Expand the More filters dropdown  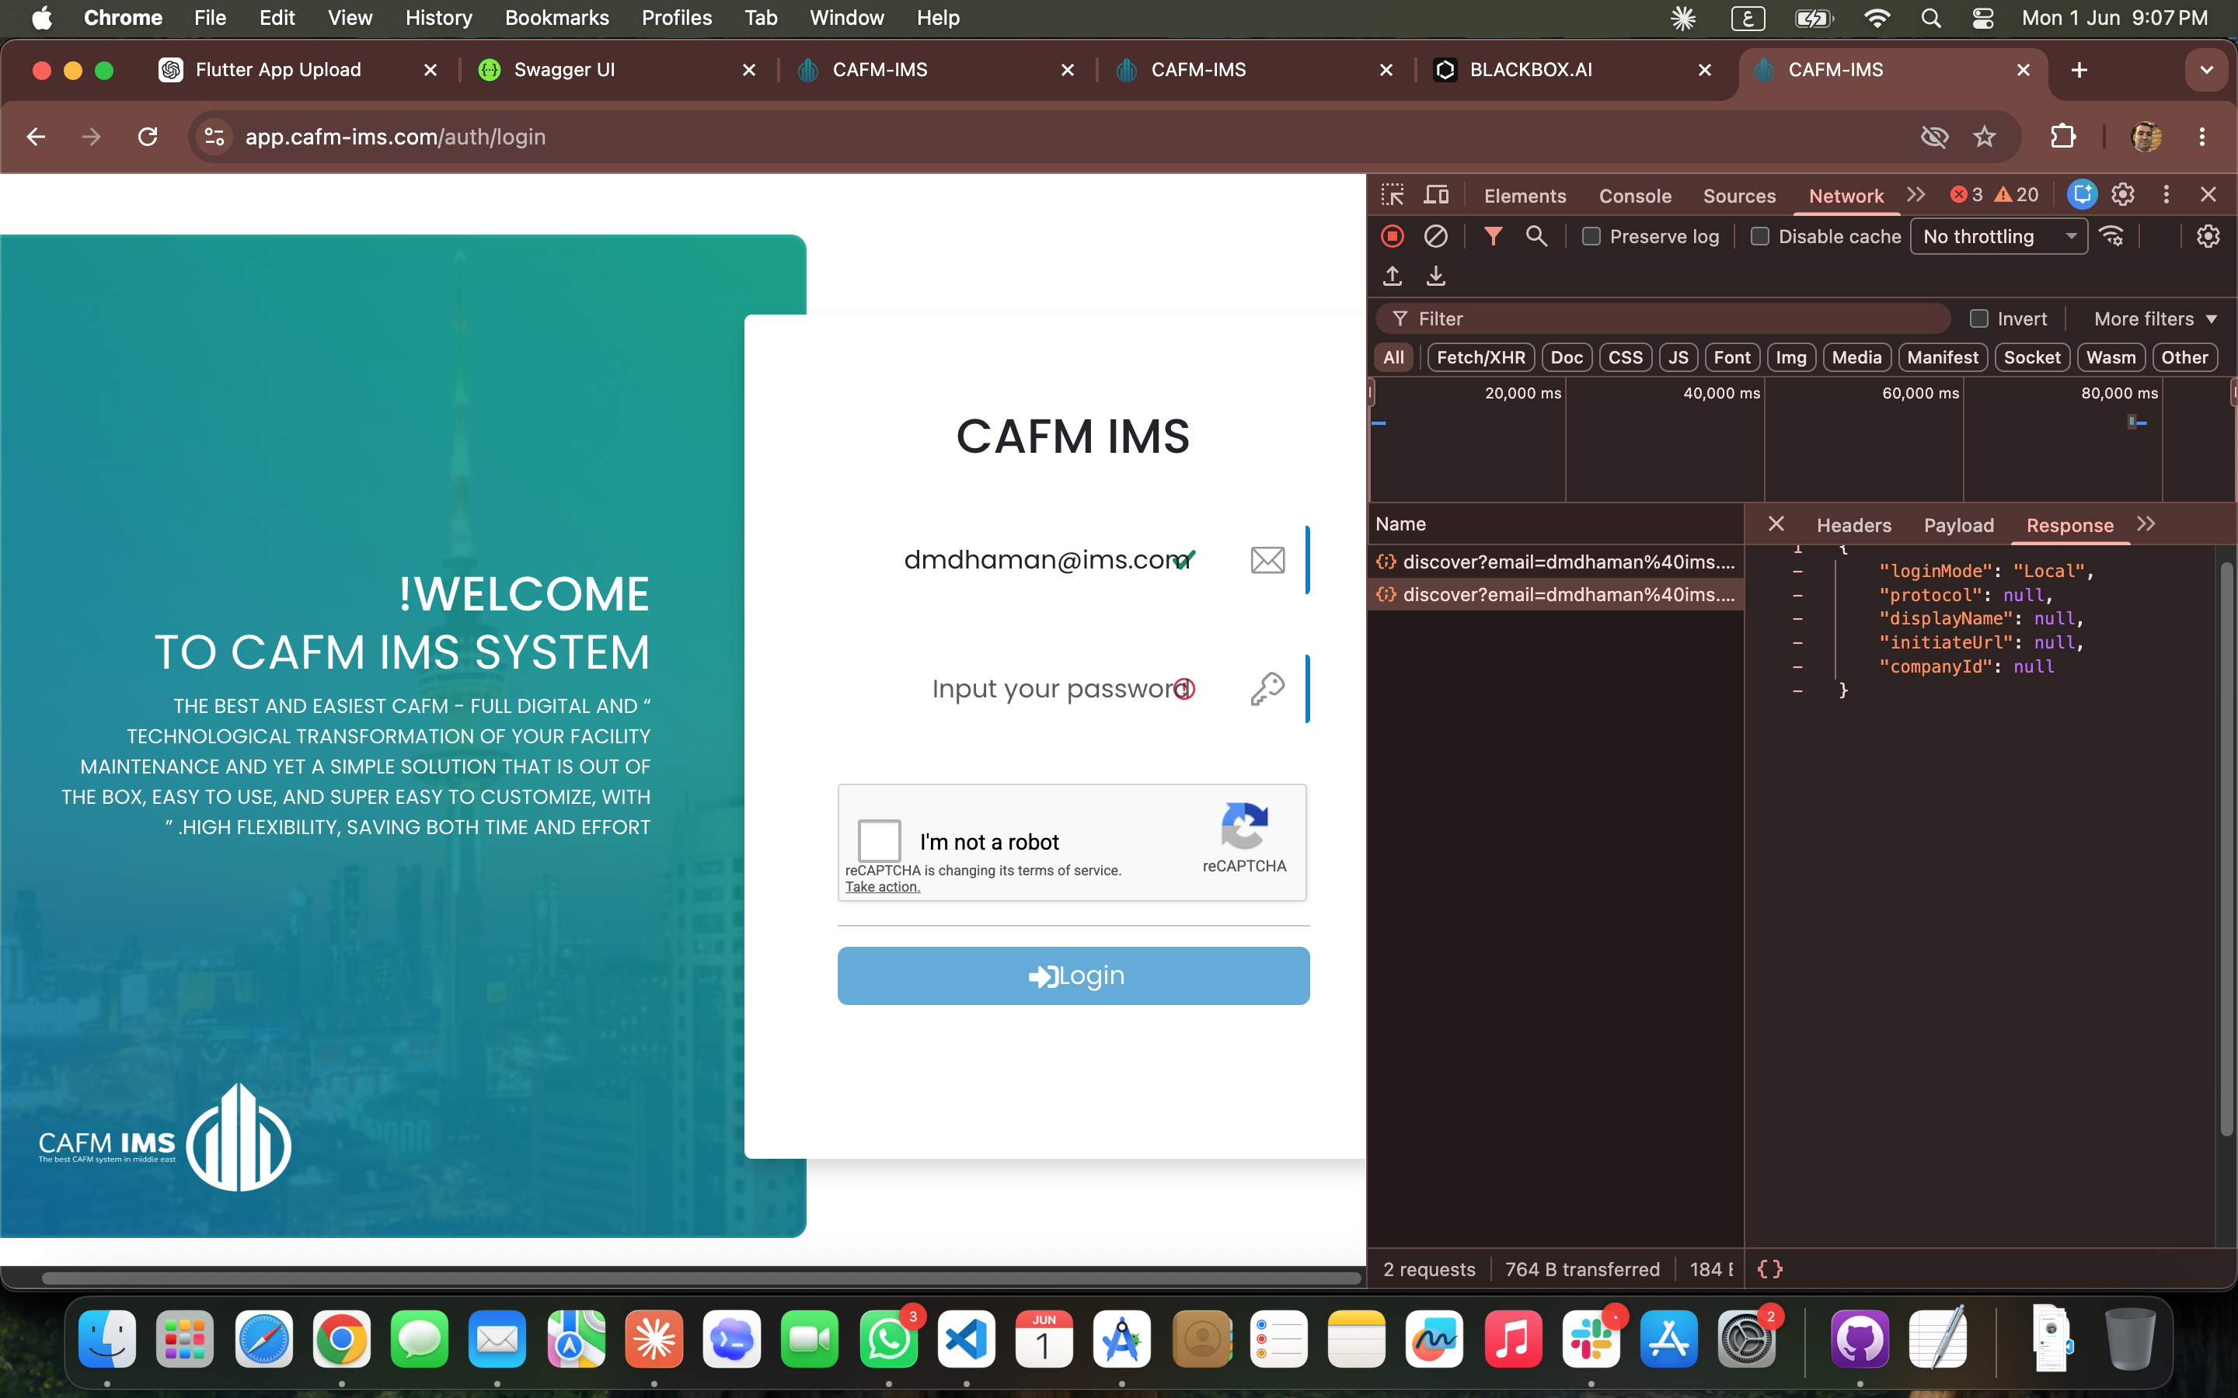pyautogui.click(x=2156, y=319)
